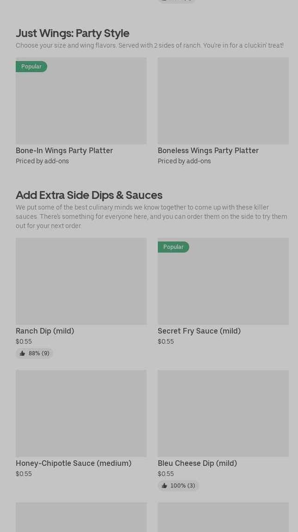The image size is (298, 532).
Task: Select the Secret Fry Sauce item image
Action: click(223, 286)
